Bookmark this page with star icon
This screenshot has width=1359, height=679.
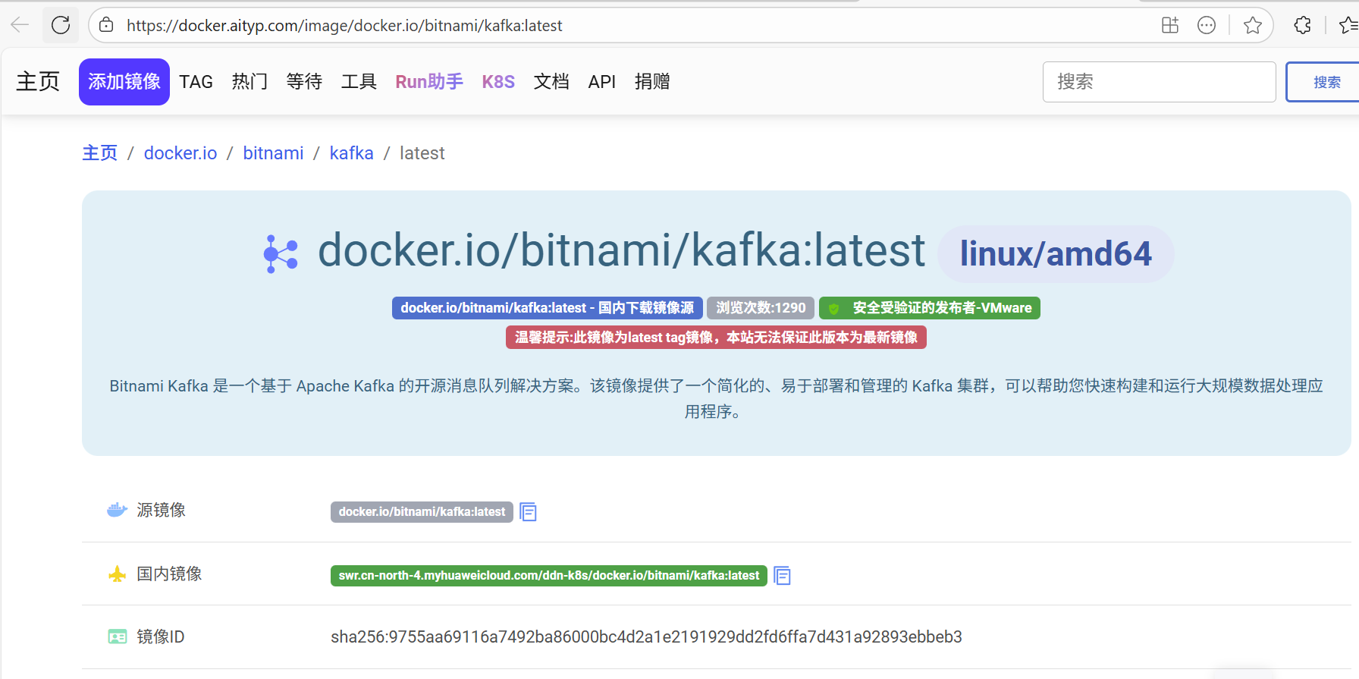click(1253, 25)
